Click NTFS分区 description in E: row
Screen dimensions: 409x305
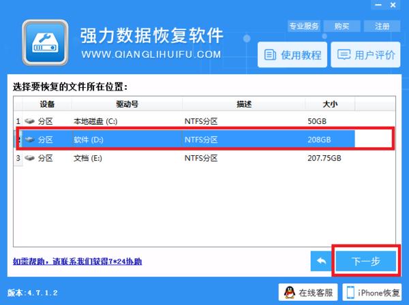201,158
